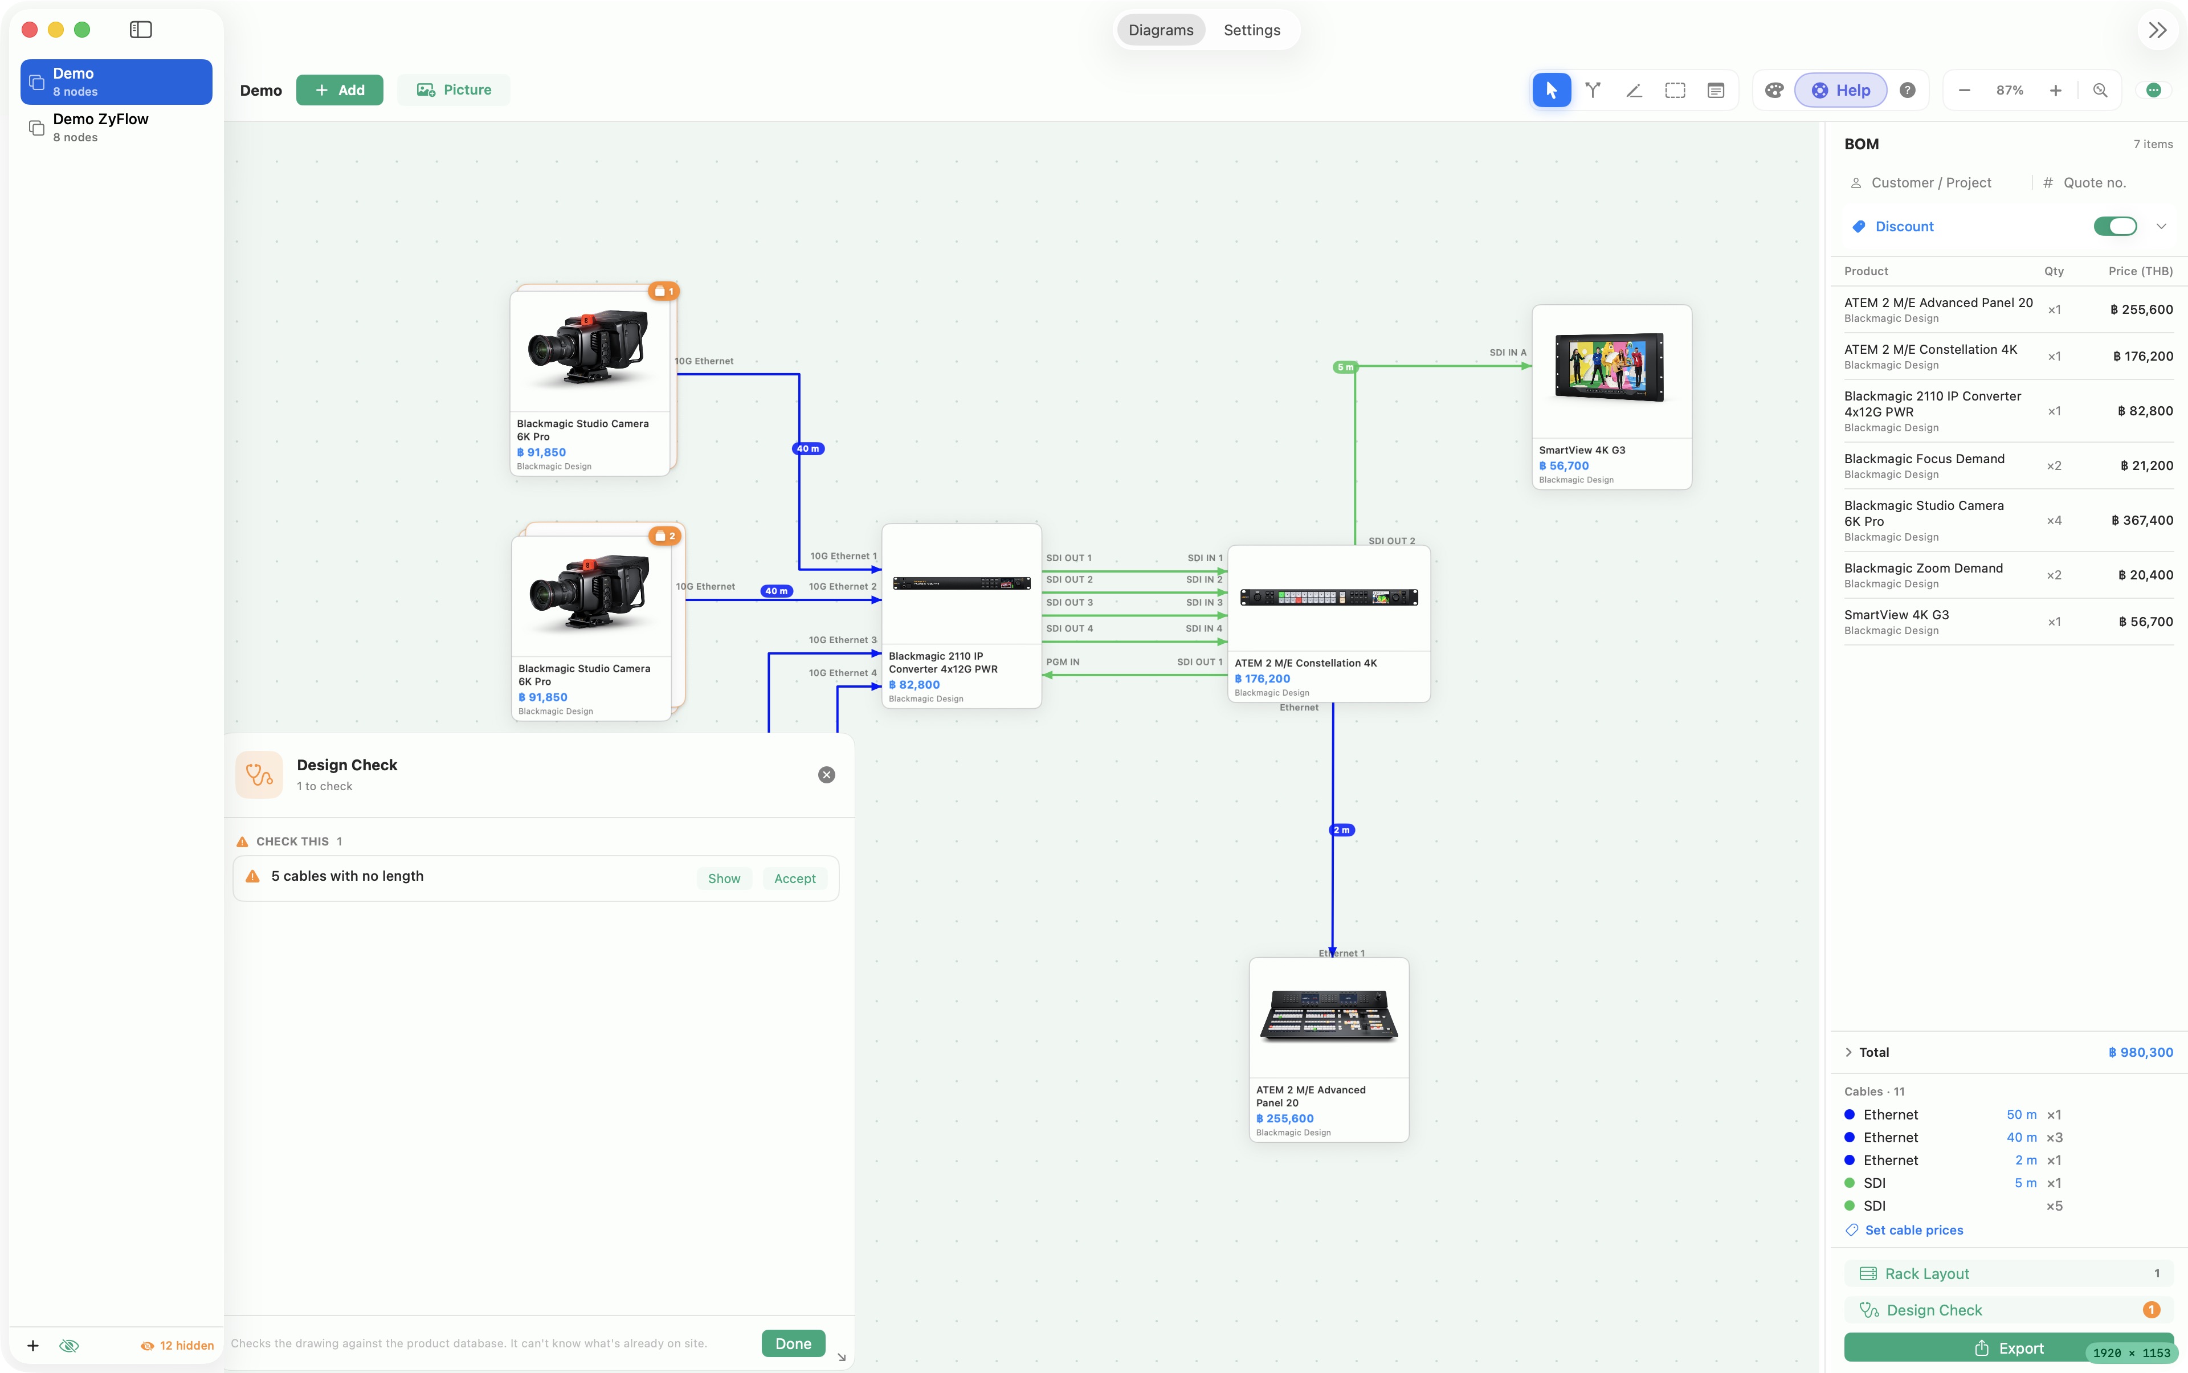The height and width of the screenshot is (1373, 2188).
Task: Switch to the Settings tab
Action: pyautogui.click(x=1252, y=30)
